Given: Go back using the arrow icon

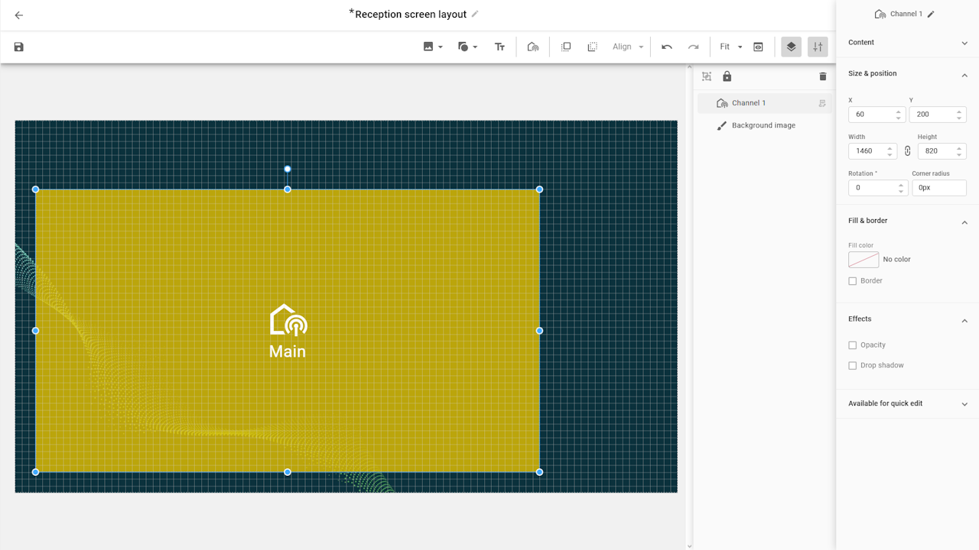Looking at the screenshot, I should click(19, 15).
